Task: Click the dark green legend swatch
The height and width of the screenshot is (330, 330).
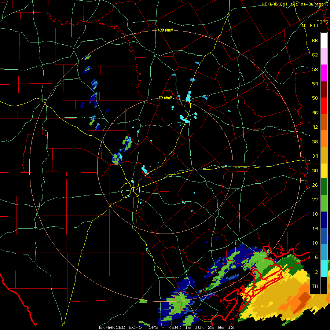Action: tap(324, 187)
